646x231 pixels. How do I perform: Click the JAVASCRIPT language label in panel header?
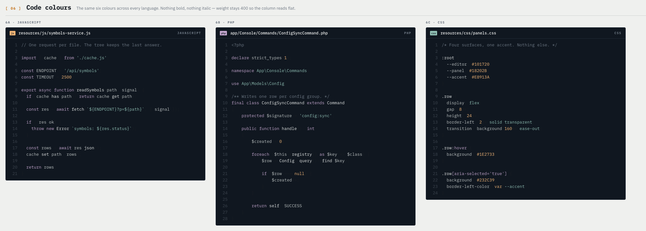tap(189, 33)
